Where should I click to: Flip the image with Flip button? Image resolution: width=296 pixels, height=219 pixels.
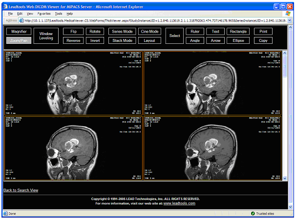coord(73,31)
